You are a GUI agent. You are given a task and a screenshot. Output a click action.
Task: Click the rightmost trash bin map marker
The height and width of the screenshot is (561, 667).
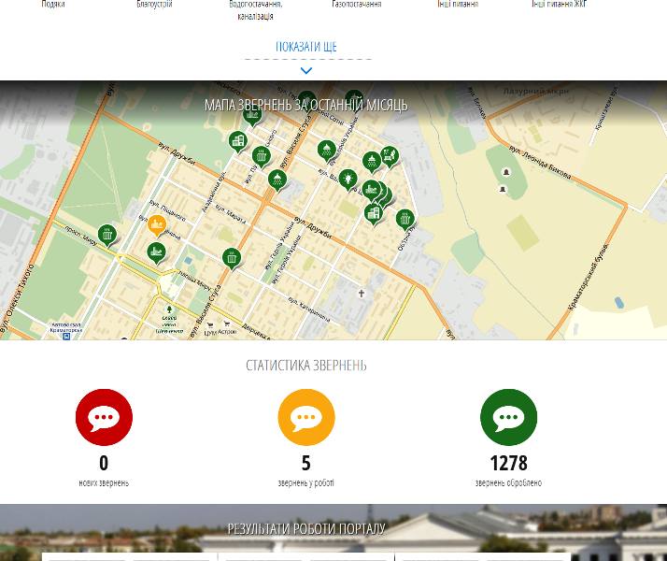pos(405,220)
